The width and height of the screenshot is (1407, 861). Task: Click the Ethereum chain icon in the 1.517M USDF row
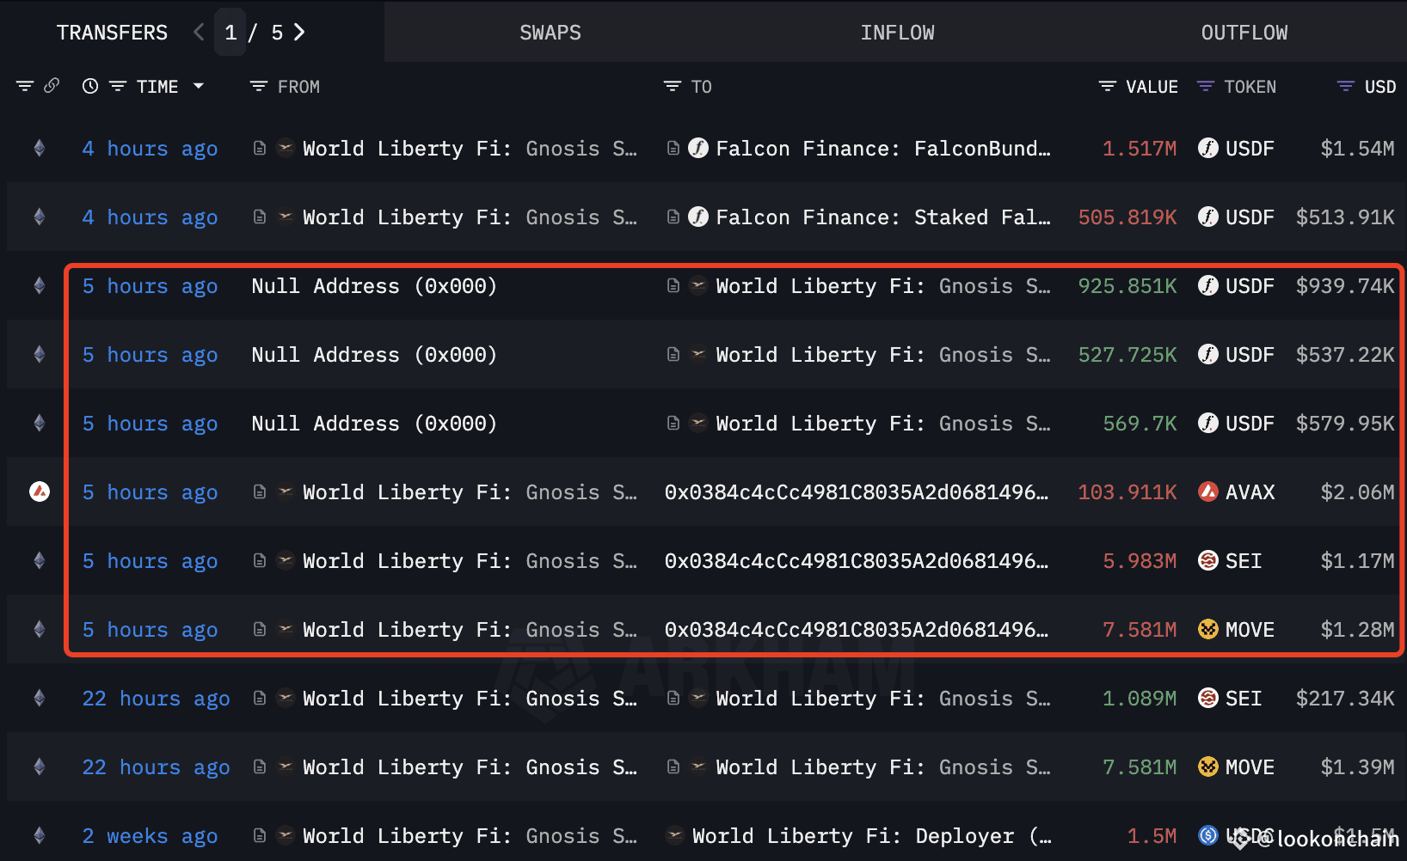coord(40,148)
